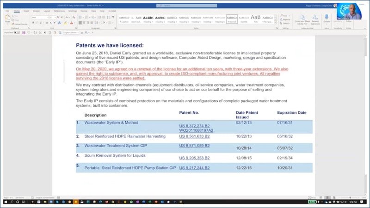The width and height of the screenshot is (370, 208).
Task: Decrease paragraph indent
Action: point(99,18)
